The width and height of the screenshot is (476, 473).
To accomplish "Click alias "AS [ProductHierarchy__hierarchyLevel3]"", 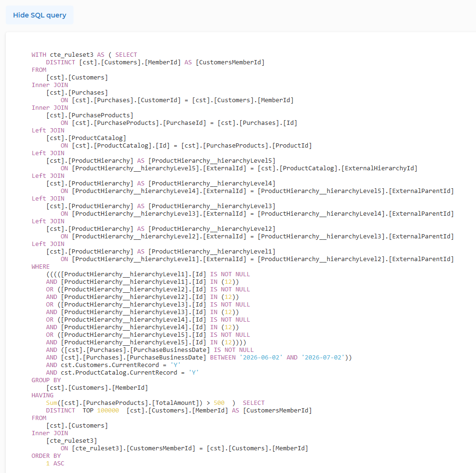I will pyautogui.click(x=206, y=206).
